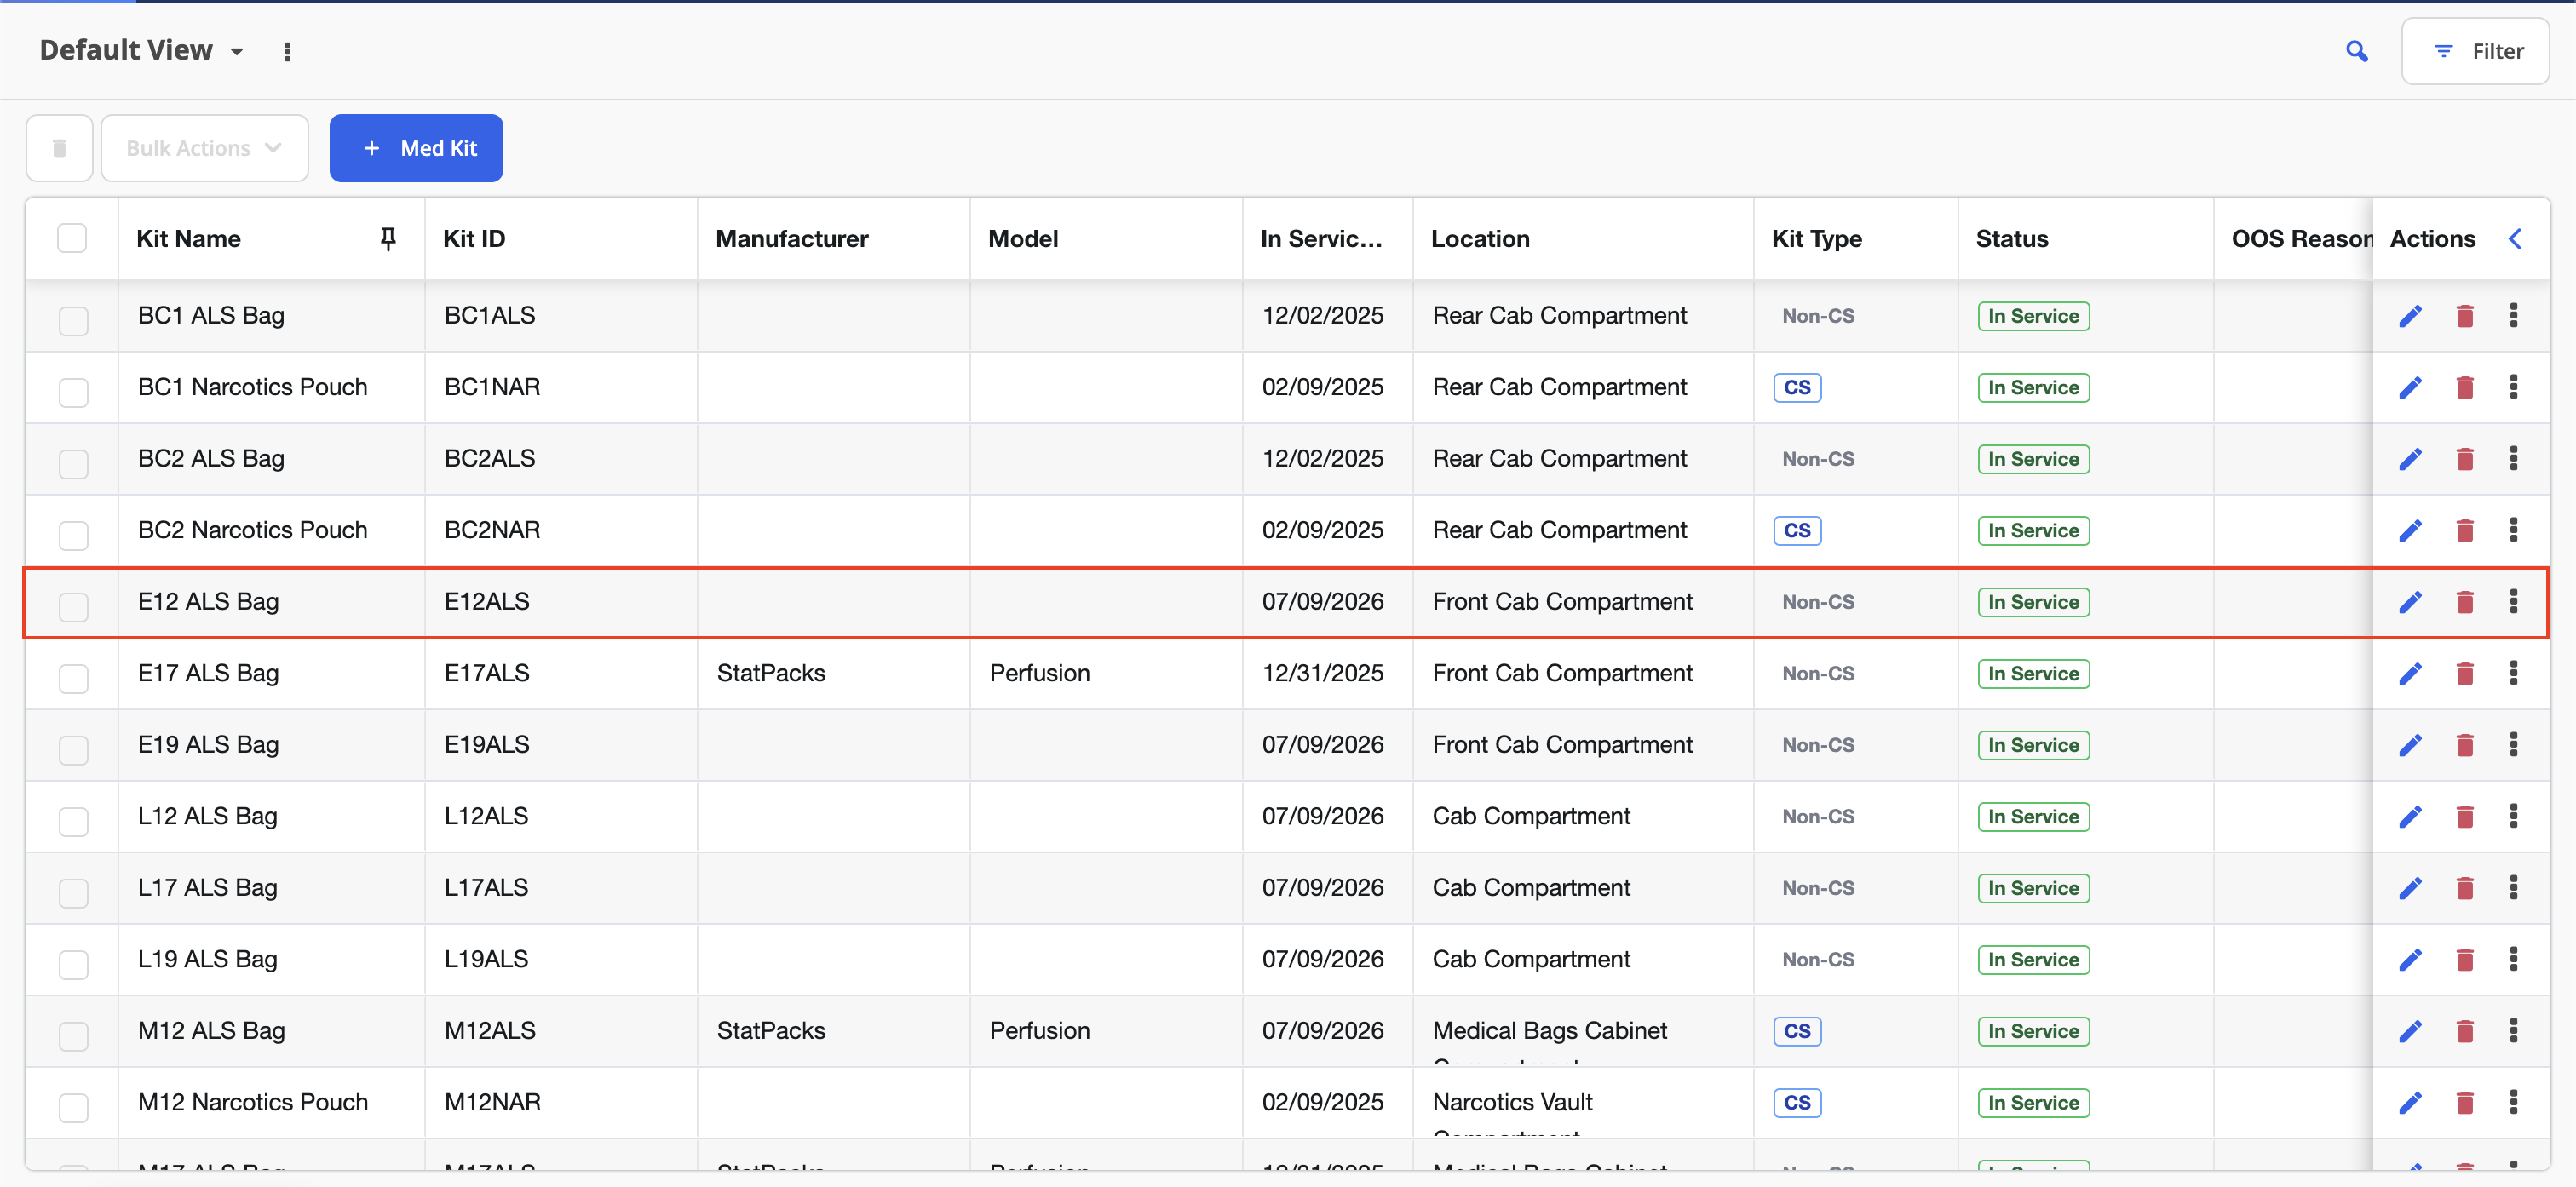Sort by the Location column header
This screenshot has height=1187, width=2576.
[1583, 238]
